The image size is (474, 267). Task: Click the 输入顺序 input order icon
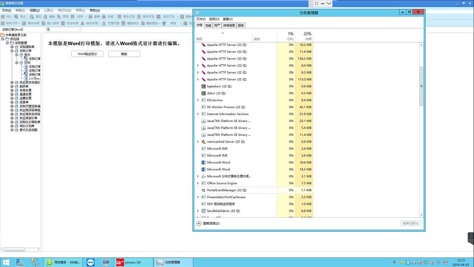pyautogui.click(x=44, y=23)
